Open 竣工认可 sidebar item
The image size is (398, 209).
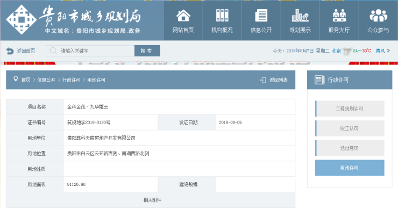350,128
